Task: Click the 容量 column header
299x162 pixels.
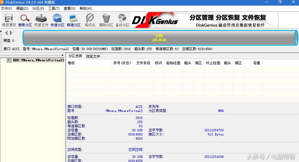Action: point(253,63)
